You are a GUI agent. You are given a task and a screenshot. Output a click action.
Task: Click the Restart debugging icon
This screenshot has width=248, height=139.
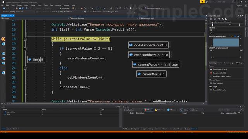tap(84, 8)
